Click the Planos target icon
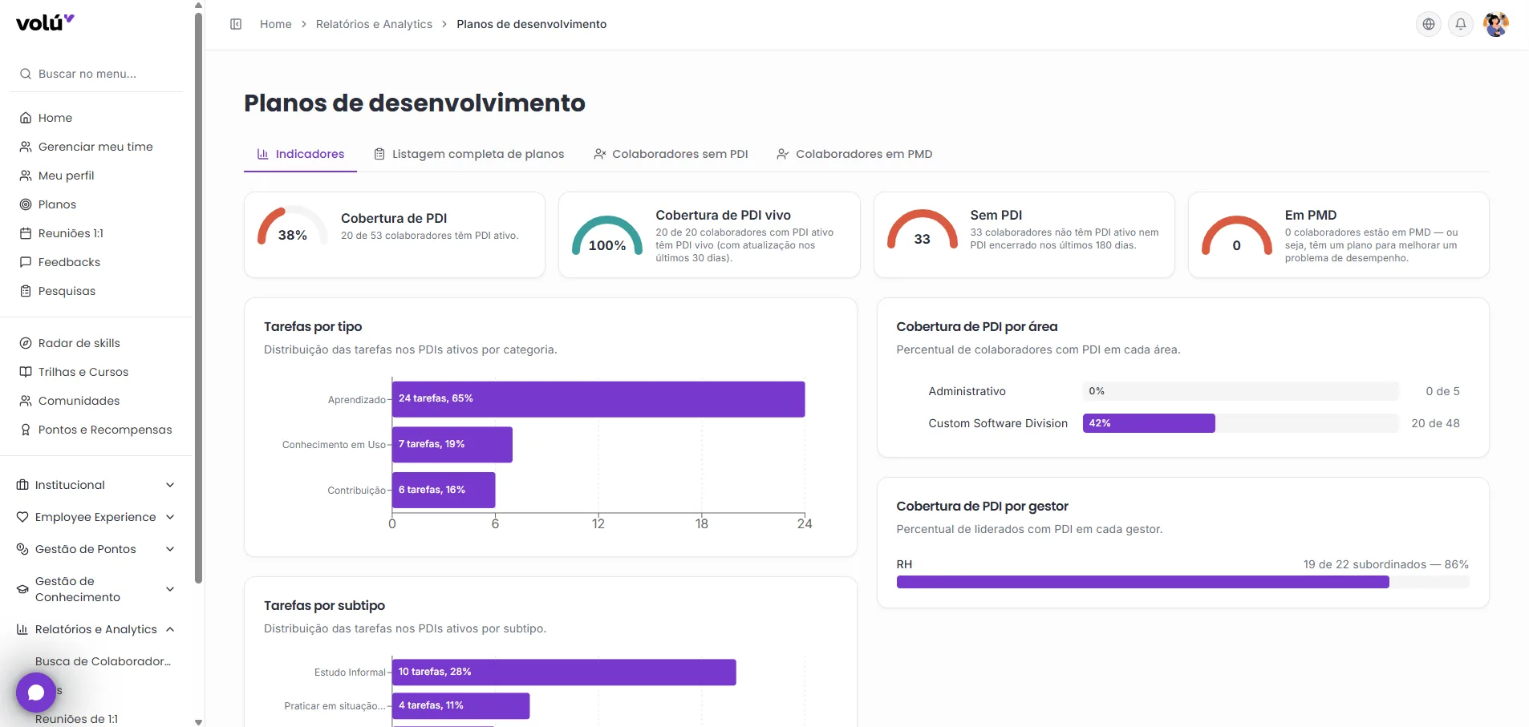 click(x=26, y=204)
